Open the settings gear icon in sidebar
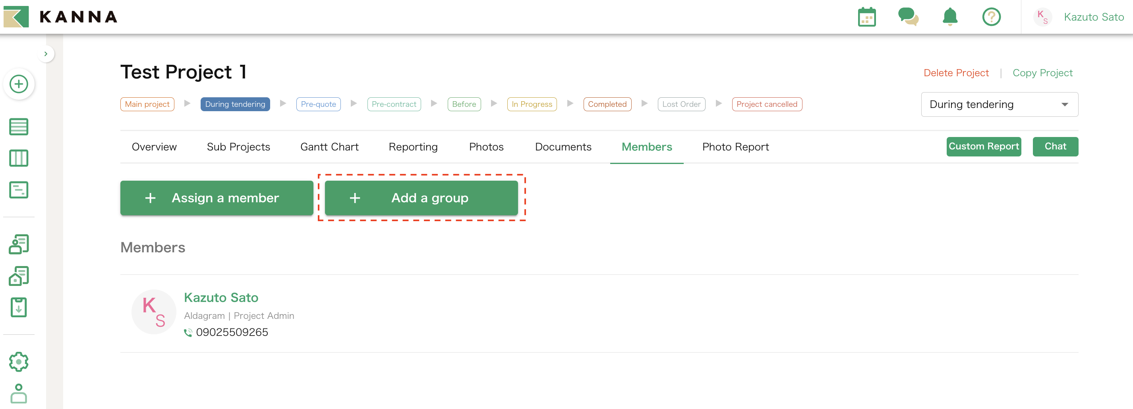The image size is (1133, 409). tap(18, 361)
